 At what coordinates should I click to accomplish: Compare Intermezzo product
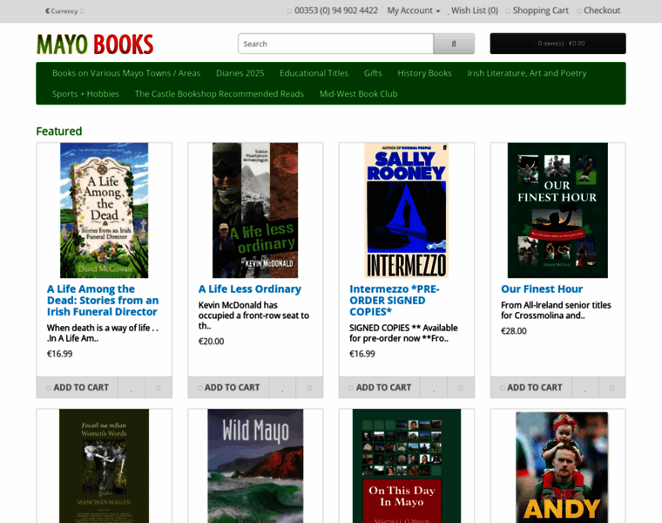coord(461,387)
